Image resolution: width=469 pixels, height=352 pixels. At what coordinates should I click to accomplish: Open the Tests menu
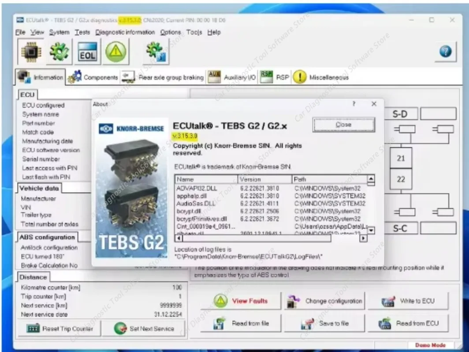(82, 32)
